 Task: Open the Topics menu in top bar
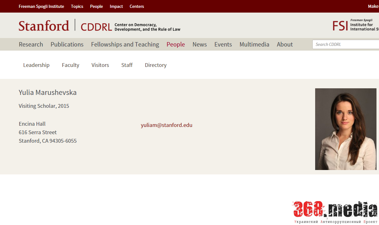pyautogui.click(x=77, y=6)
